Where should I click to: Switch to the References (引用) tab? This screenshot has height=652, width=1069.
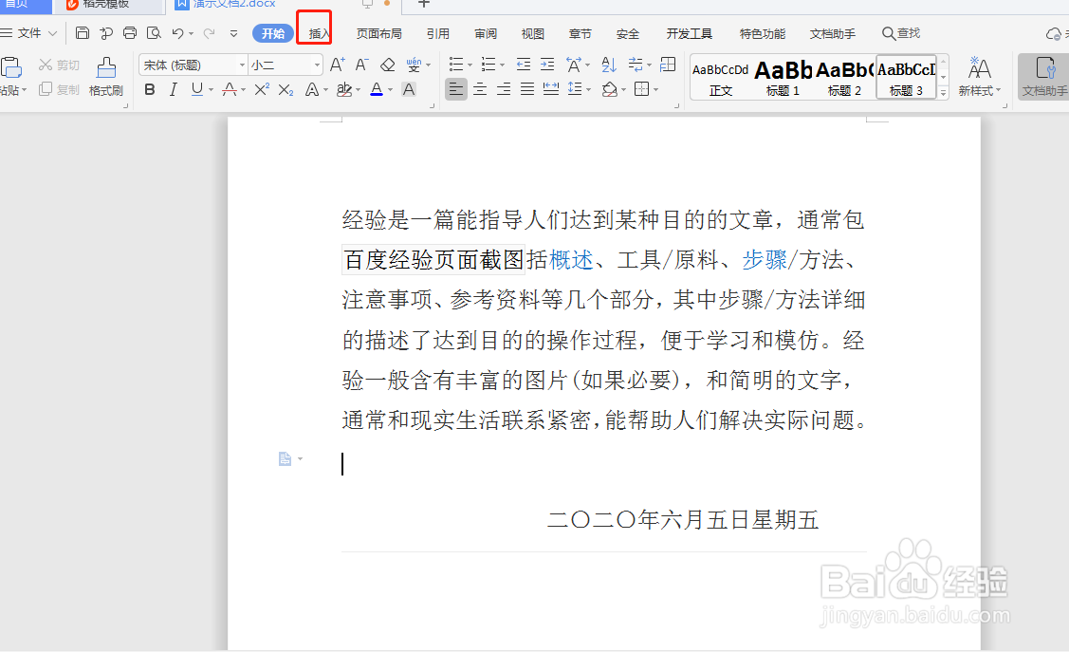pos(437,33)
